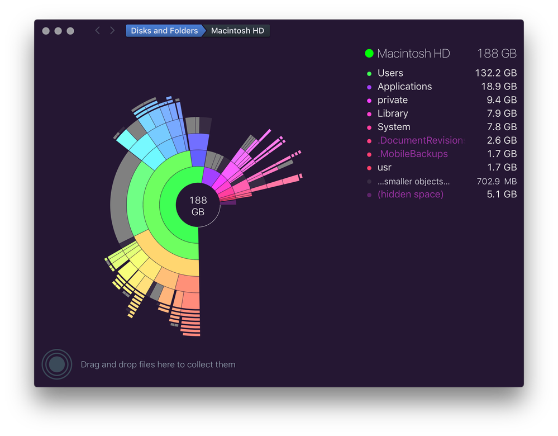Click the Drag and drop files hint text

(x=158, y=364)
